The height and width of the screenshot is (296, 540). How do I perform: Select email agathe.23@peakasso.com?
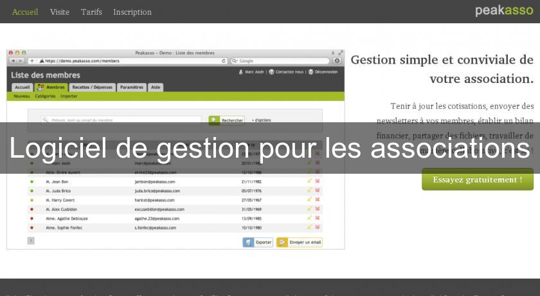(x=157, y=219)
